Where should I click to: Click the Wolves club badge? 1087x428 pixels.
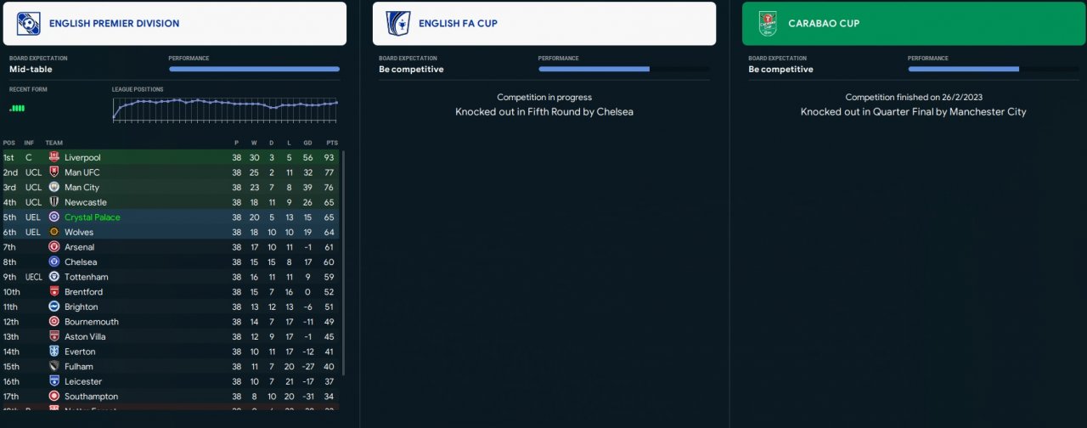tap(54, 232)
